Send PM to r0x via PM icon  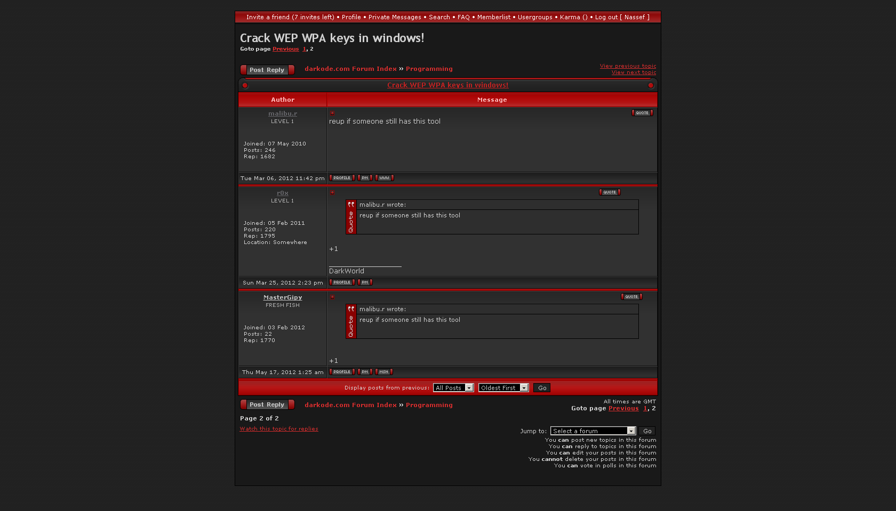click(365, 282)
